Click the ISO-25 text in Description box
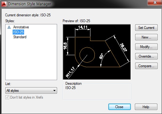The image size is (162, 114). tap(70, 88)
